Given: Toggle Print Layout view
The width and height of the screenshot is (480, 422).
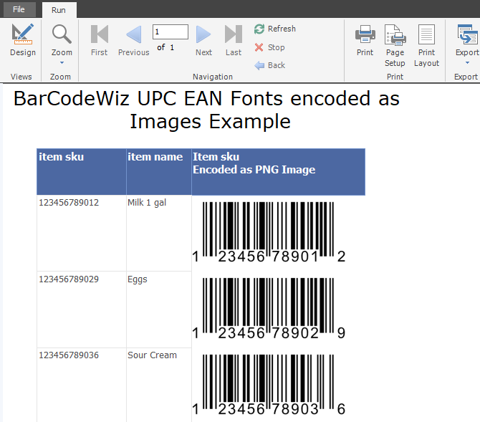Looking at the screenshot, I should point(426,45).
